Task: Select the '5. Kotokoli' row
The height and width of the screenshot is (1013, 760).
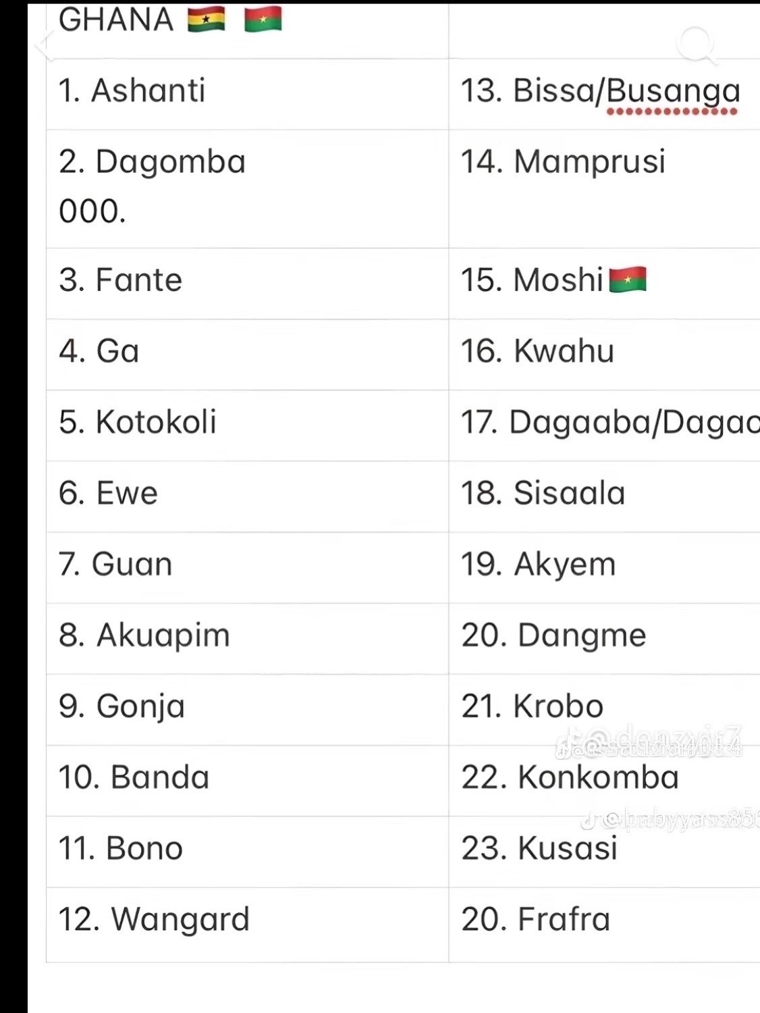Action: point(137,422)
